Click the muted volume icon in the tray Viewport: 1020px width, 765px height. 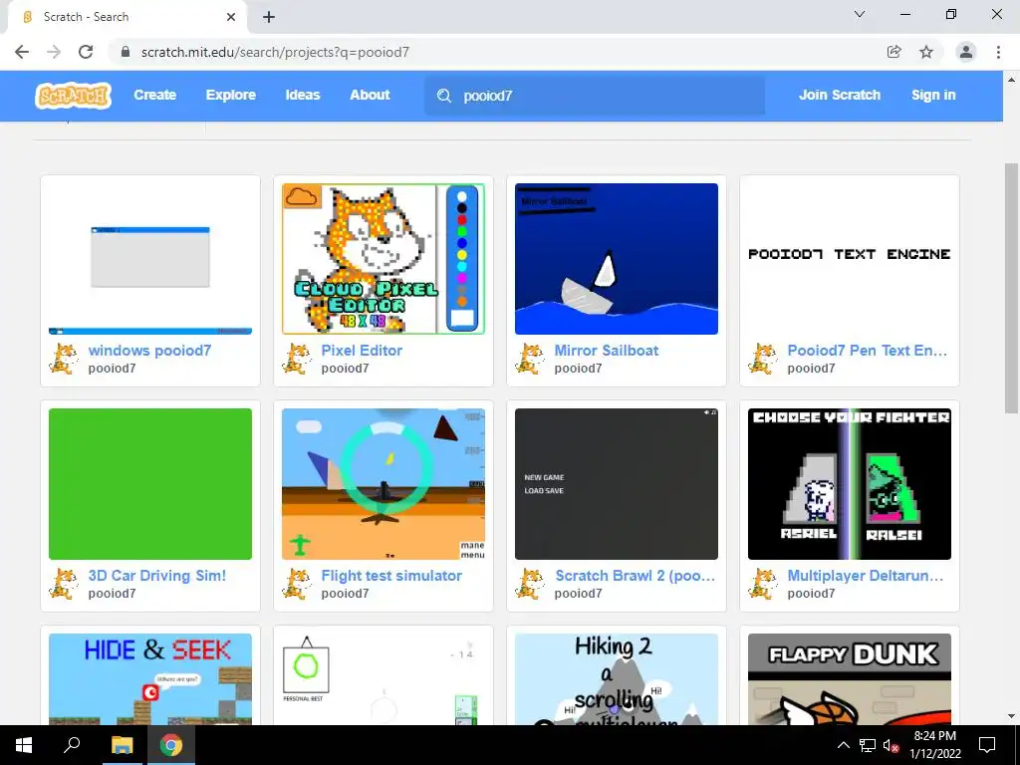click(x=891, y=745)
